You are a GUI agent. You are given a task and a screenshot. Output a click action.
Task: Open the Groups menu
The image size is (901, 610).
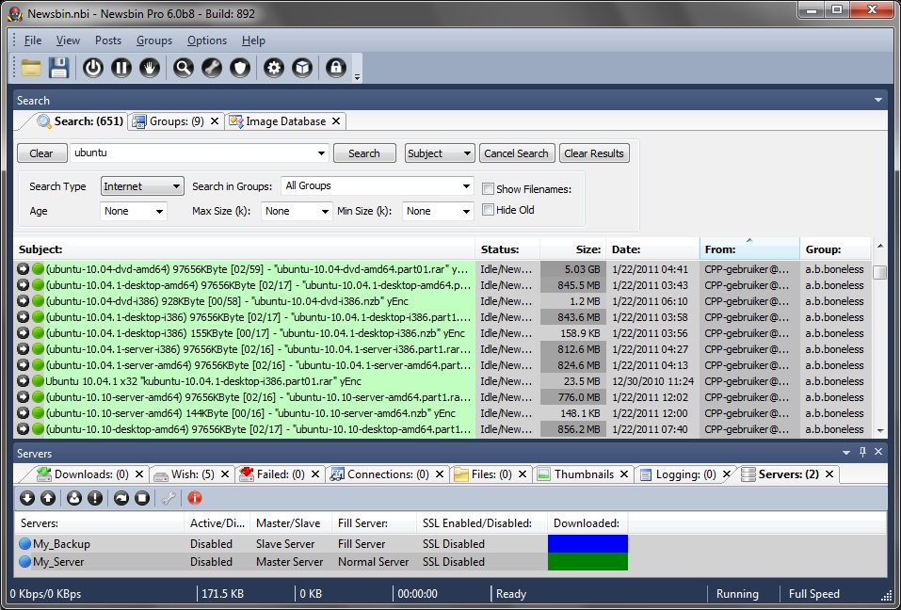[153, 40]
